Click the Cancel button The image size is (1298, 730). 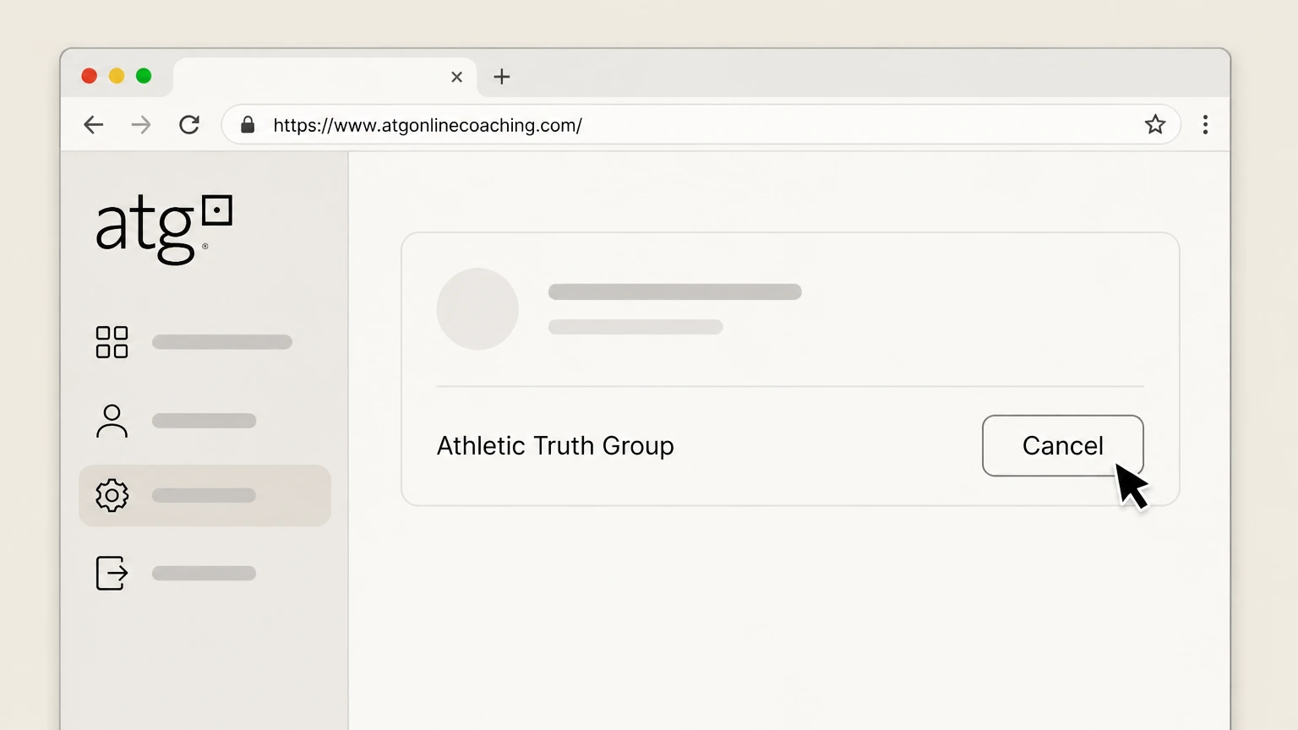[x=1063, y=445]
